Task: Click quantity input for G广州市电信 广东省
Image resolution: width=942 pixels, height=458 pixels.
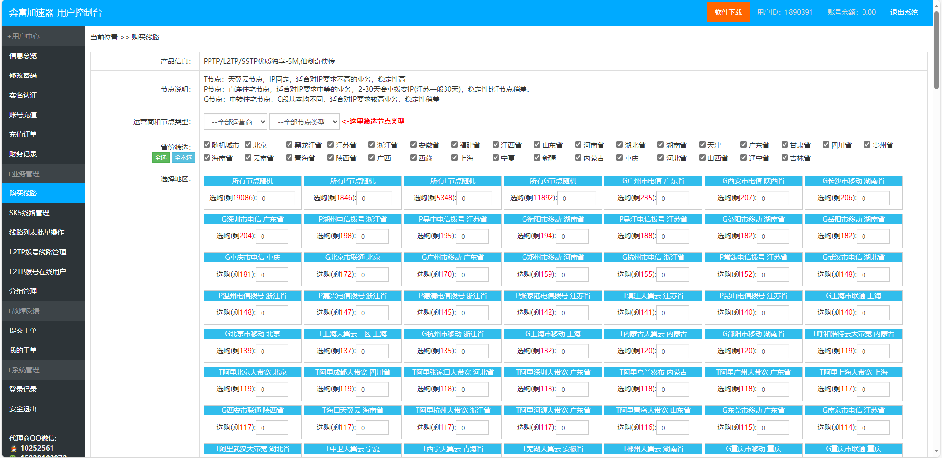Action: (x=673, y=198)
